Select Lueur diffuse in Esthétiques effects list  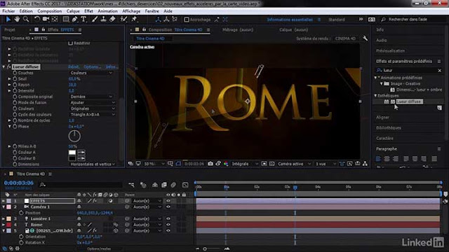tap(409, 101)
